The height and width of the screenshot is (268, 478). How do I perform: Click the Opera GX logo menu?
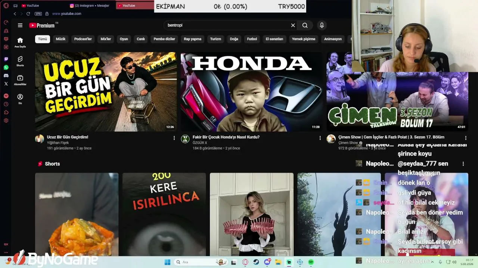pyautogui.click(x=5, y=6)
